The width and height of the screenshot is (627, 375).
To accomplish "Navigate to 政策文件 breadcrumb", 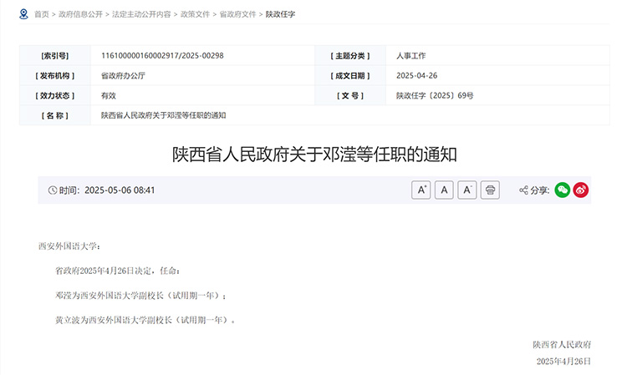I will coord(191,15).
